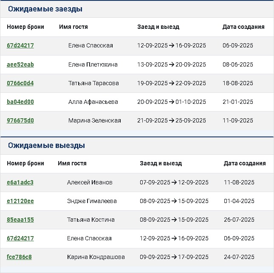This screenshot has height=273, width=274.
Task: Click booking link fce786c8
Action: 19,257
